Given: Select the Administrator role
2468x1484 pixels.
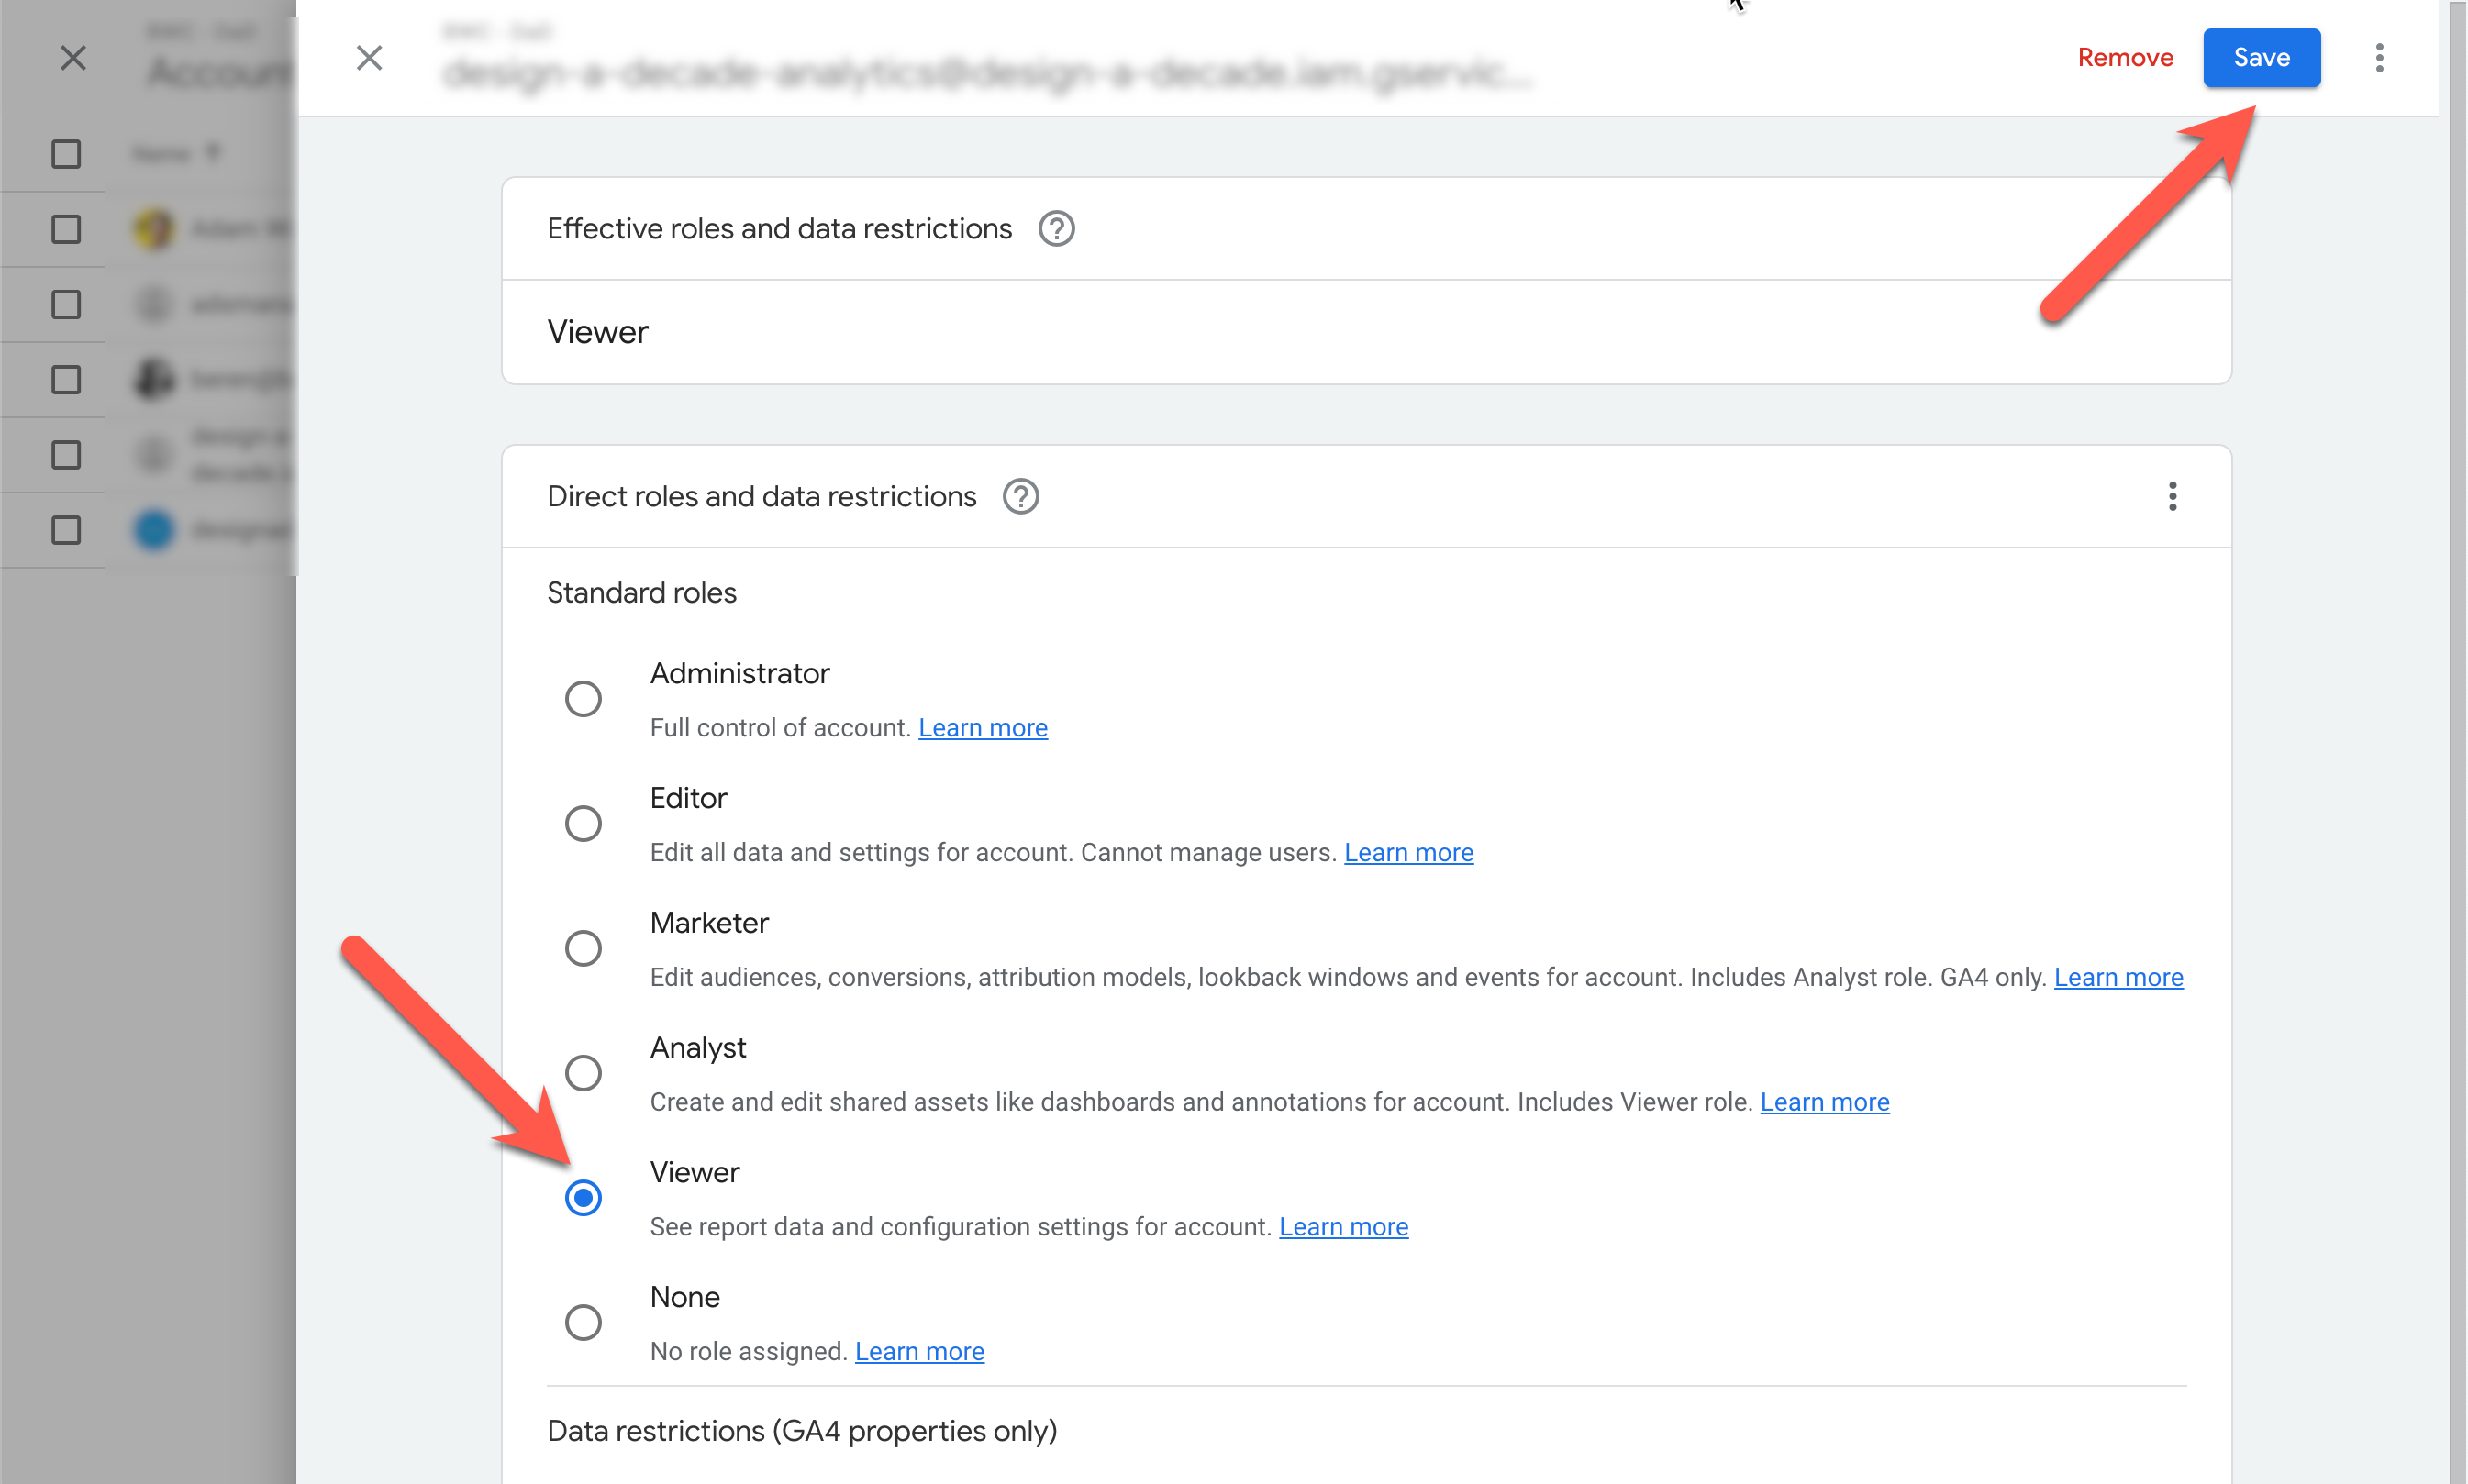Looking at the screenshot, I should point(583,698).
